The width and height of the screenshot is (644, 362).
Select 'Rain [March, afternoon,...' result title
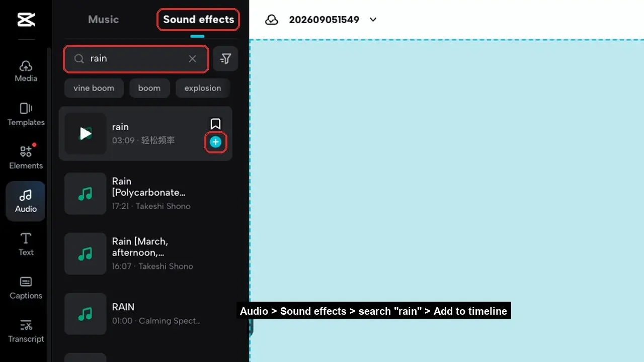tap(140, 247)
